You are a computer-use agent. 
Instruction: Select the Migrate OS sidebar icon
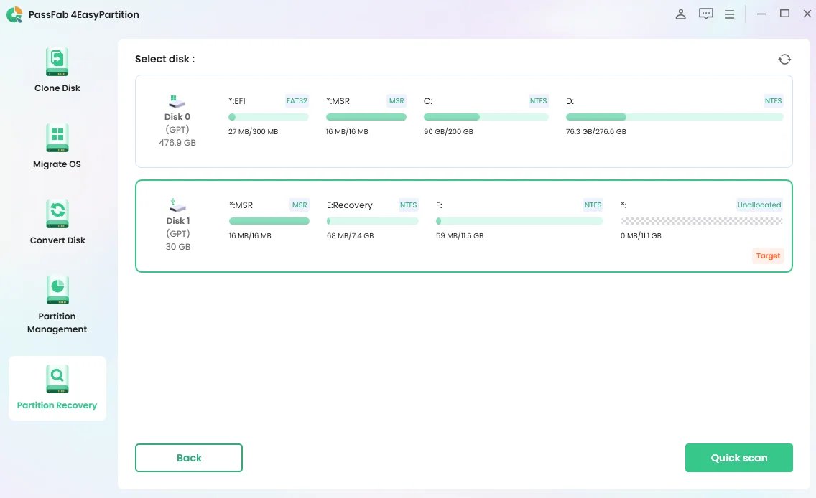coord(57,138)
